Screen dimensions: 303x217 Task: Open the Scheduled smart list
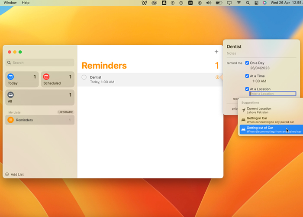pyautogui.click(x=58, y=79)
